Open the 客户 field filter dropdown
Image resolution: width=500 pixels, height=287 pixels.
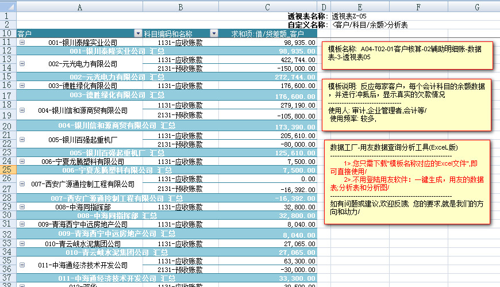pyautogui.click(x=137, y=33)
